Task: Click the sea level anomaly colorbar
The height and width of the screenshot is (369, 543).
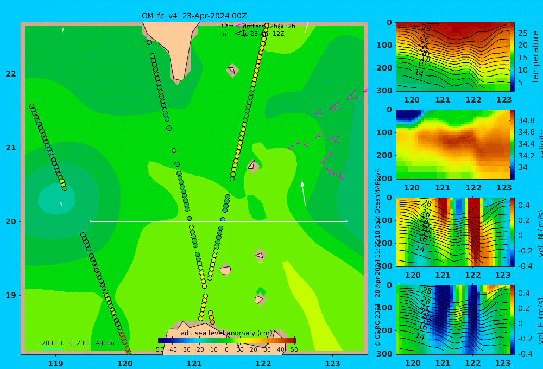Action: coord(227,341)
